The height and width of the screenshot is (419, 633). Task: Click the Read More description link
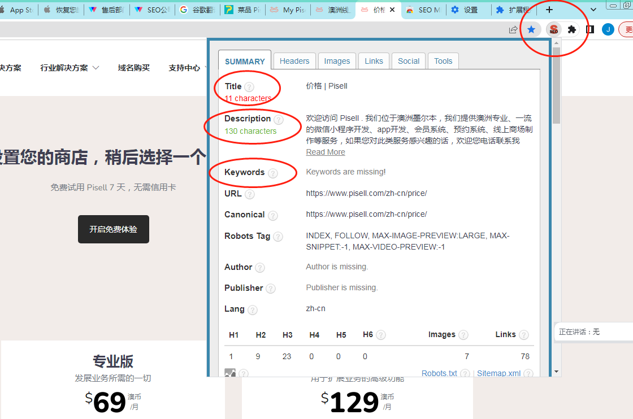[x=326, y=152]
